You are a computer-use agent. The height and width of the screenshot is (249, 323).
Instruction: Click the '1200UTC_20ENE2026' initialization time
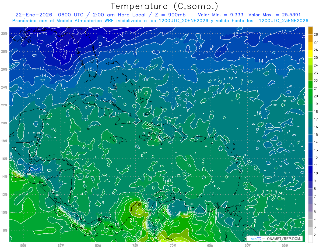tap(183, 21)
